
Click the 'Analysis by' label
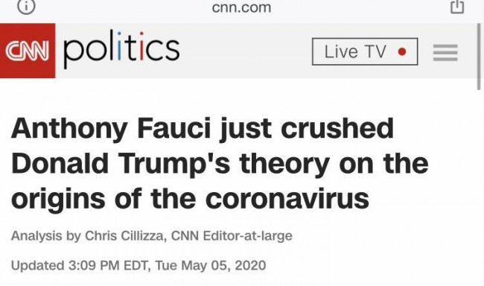46,236
